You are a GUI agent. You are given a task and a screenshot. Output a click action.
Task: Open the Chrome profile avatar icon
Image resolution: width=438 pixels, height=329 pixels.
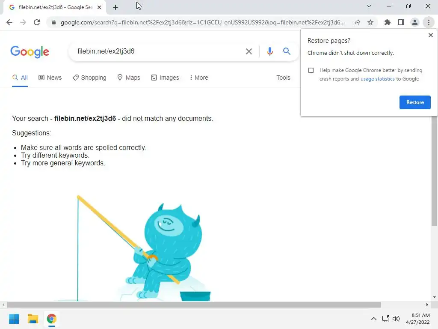[x=415, y=22]
